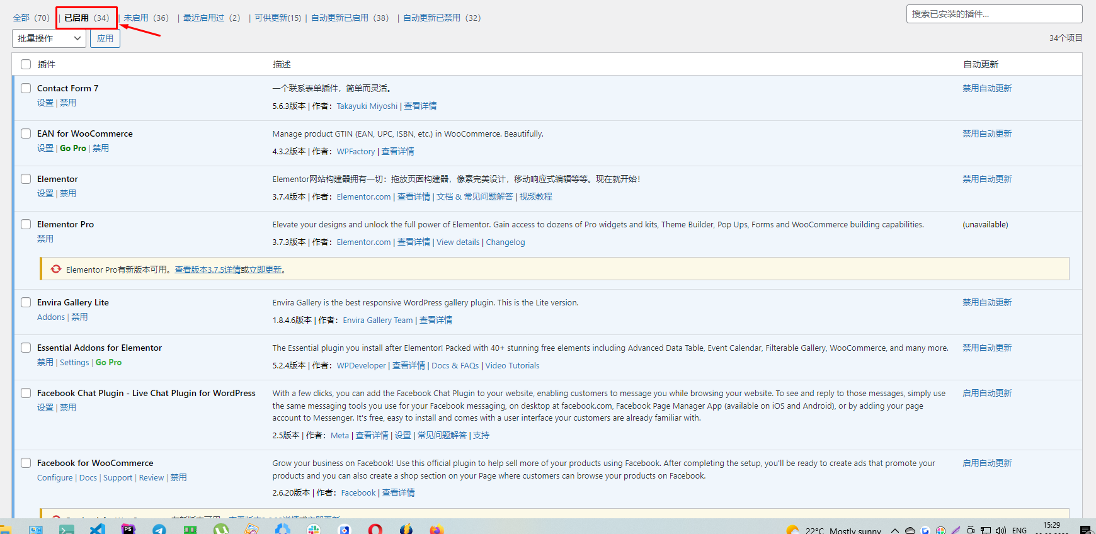Open Essential Addons Video Tutorials link
This screenshot has width=1096, height=534.
coord(512,365)
